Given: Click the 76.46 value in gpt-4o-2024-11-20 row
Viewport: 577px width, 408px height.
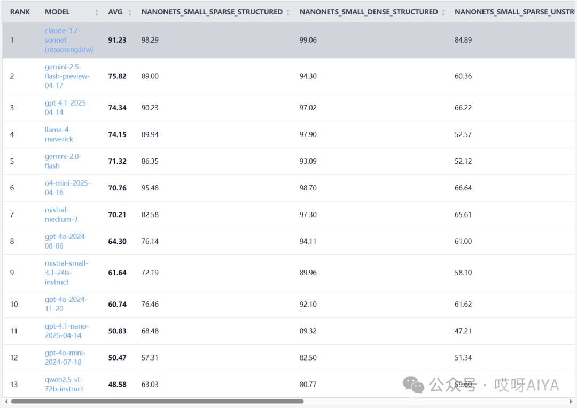Looking at the screenshot, I should point(150,304).
